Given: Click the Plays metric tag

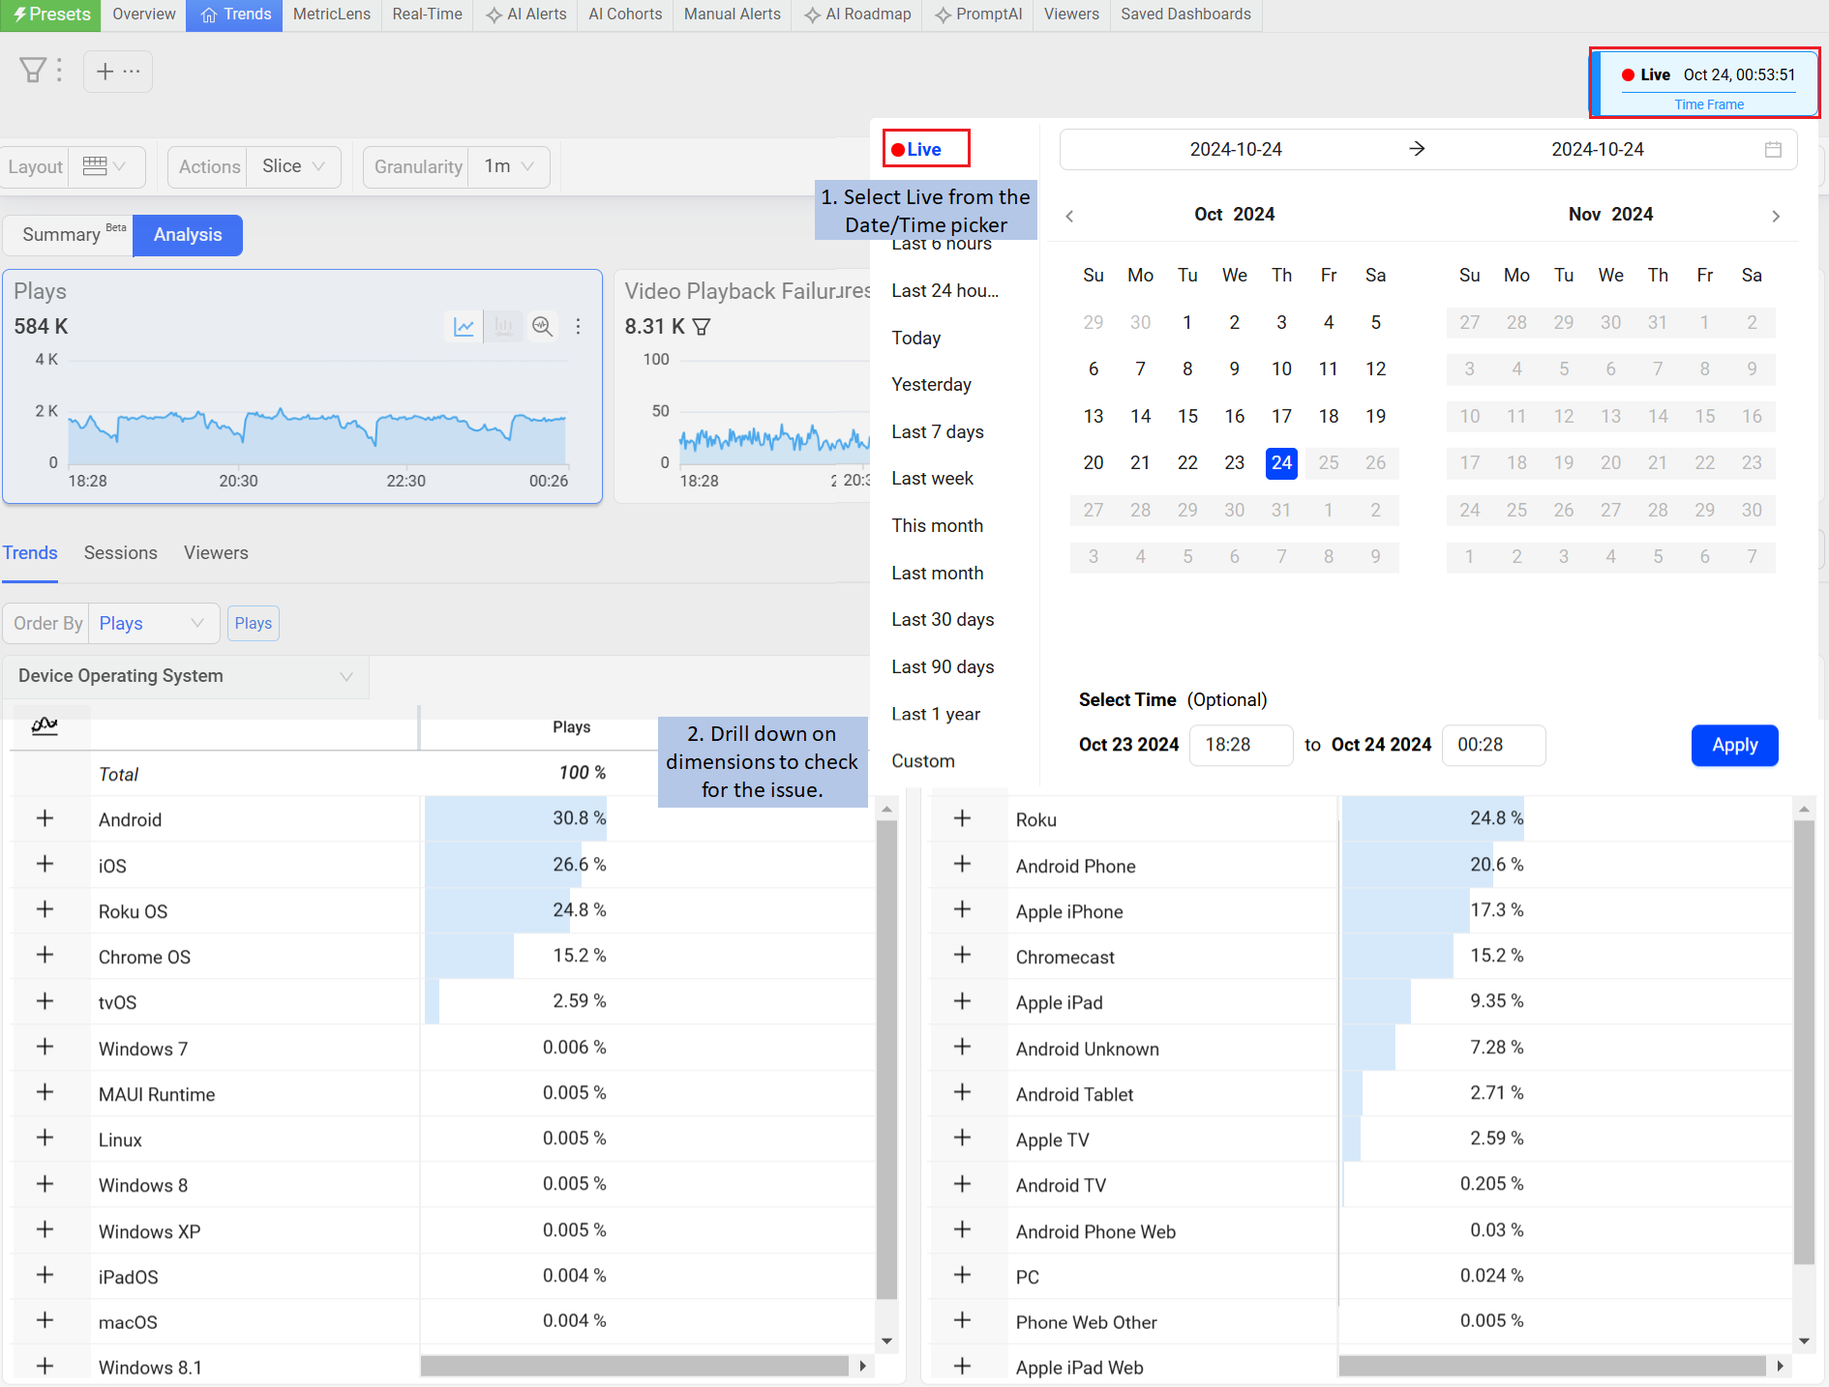Looking at the screenshot, I should (x=254, y=624).
